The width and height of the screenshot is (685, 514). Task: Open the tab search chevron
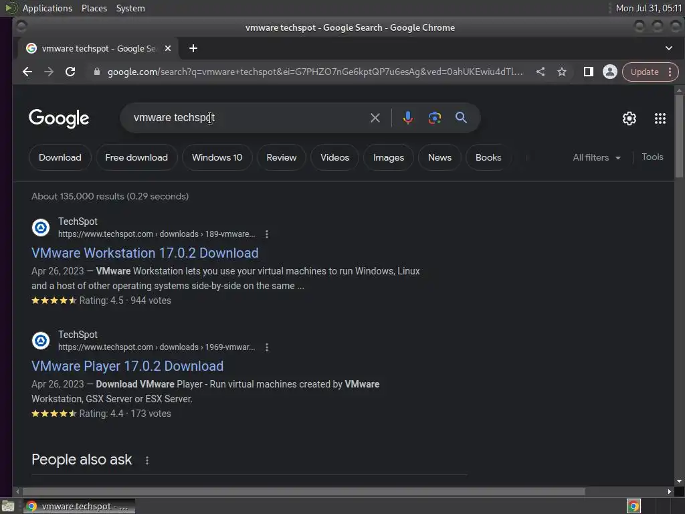click(669, 48)
